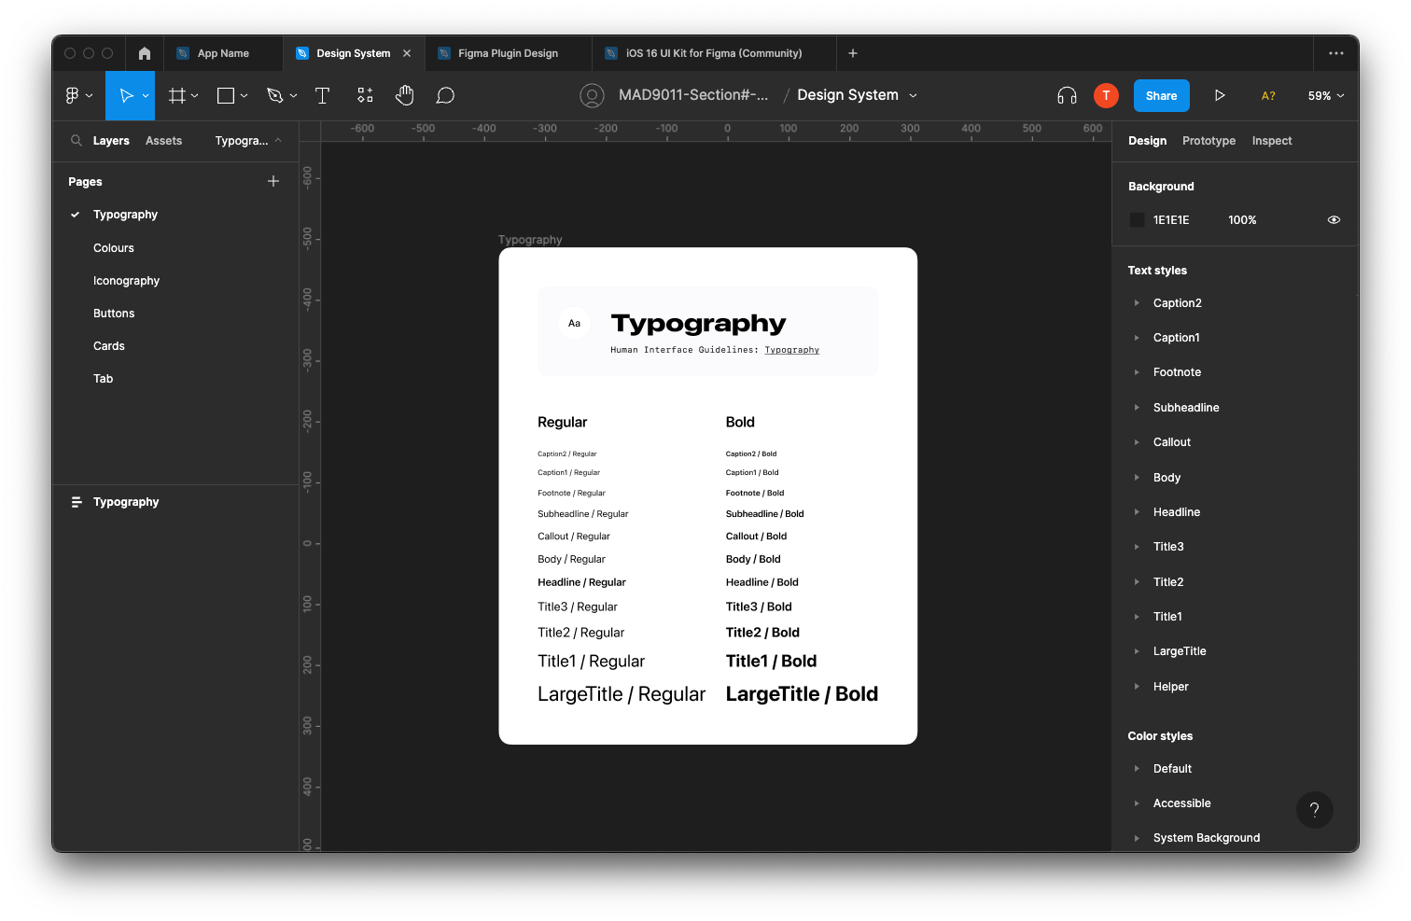Click the blue Share button
Viewport: 1411px width, 921px height.
click(1161, 95)
